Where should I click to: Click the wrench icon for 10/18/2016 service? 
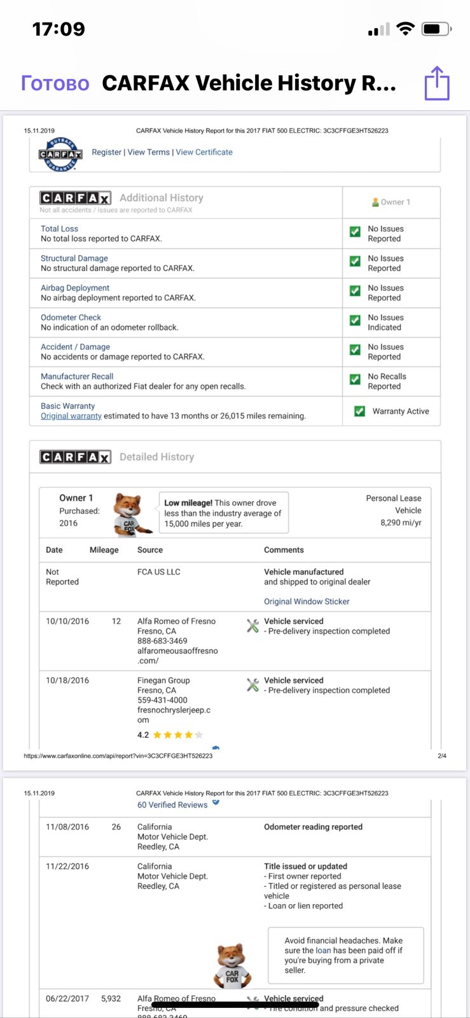pyautogui.click(x=252, y=685)
